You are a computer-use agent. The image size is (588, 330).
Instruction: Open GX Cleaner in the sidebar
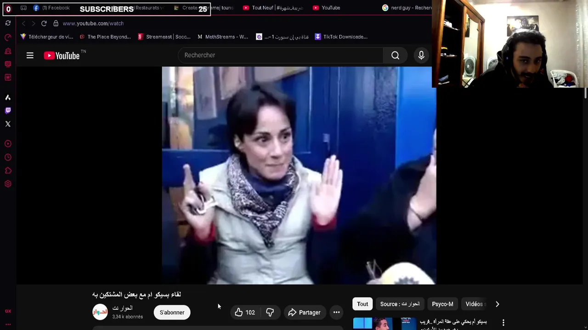tap(8, 51)
